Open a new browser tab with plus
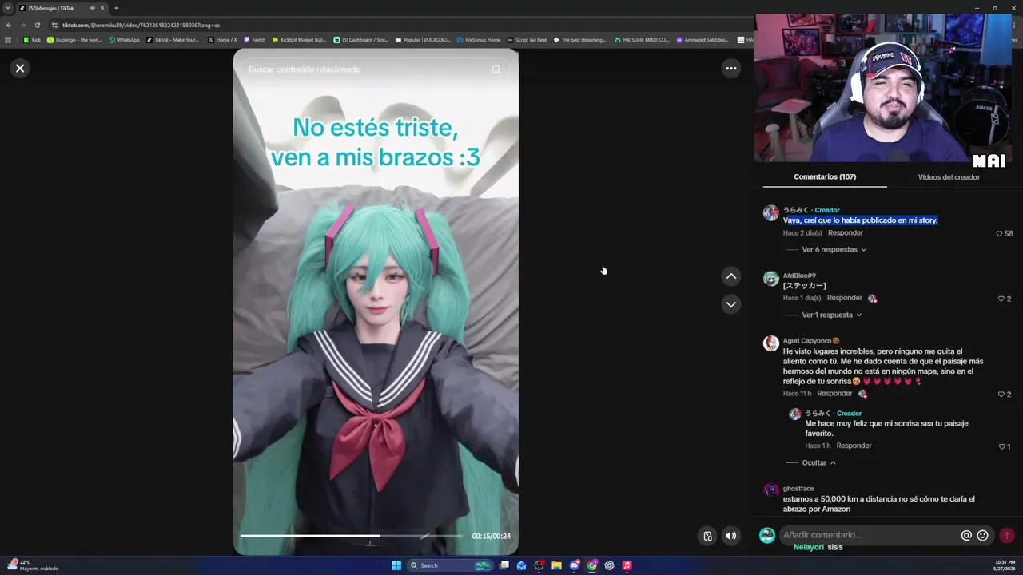Image resolution: width=1023 pixels, height=575 pixels. (116, 8)
